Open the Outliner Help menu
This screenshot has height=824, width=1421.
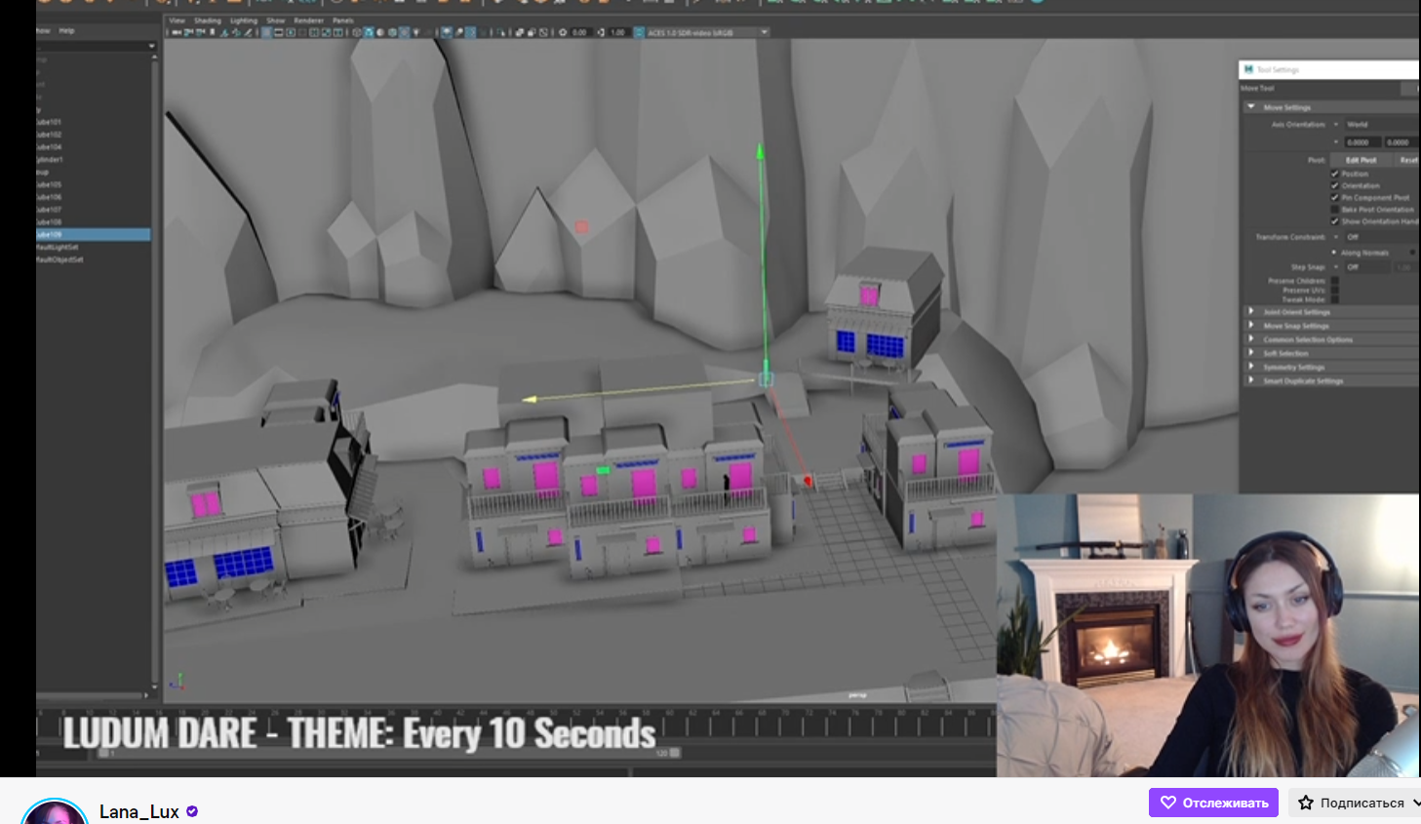(66, 31)
